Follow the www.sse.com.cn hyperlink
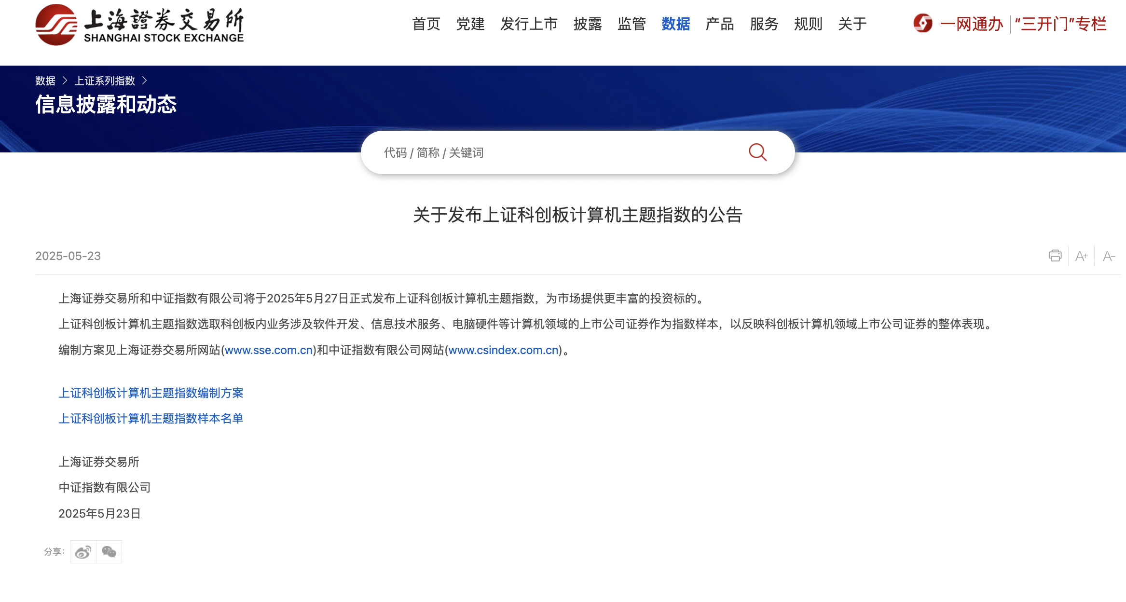This screenshot has height=602, width=1126. (x=269, y=350)
